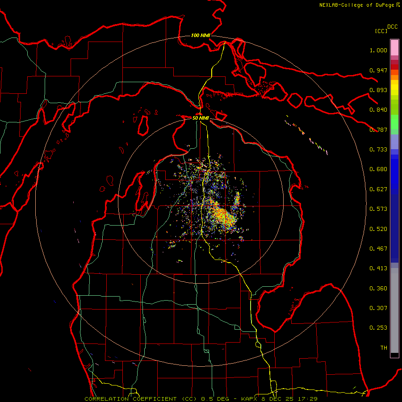This screenshot has height=402, width=402.
Task: Click the pink swatch at top of color bar
Action: coord(394,47)
